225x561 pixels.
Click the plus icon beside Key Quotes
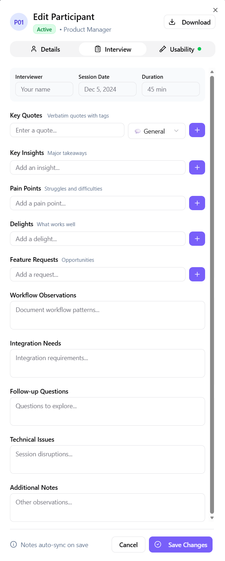[x=197, y=130]
